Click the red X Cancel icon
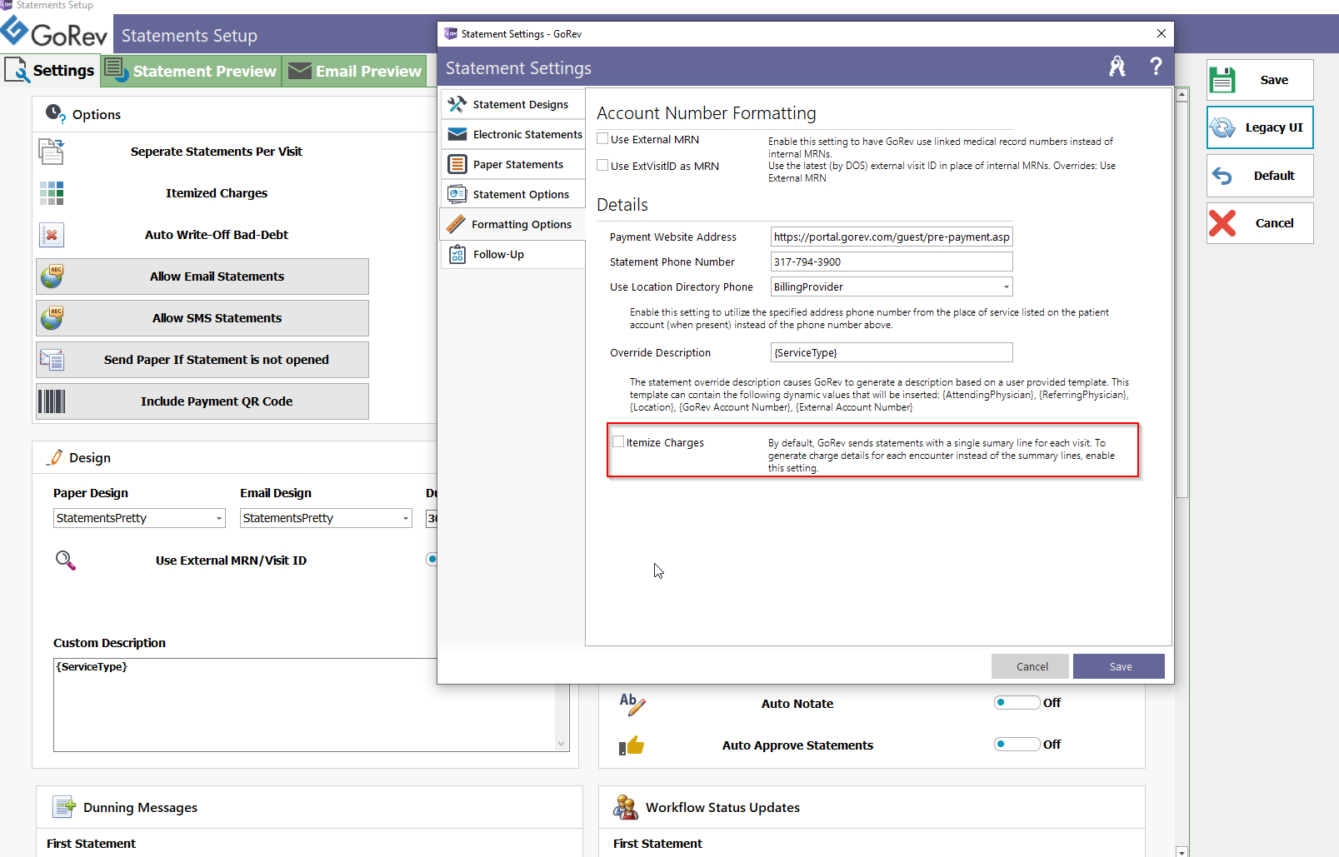1339x857 pixels. [1222, 223]
